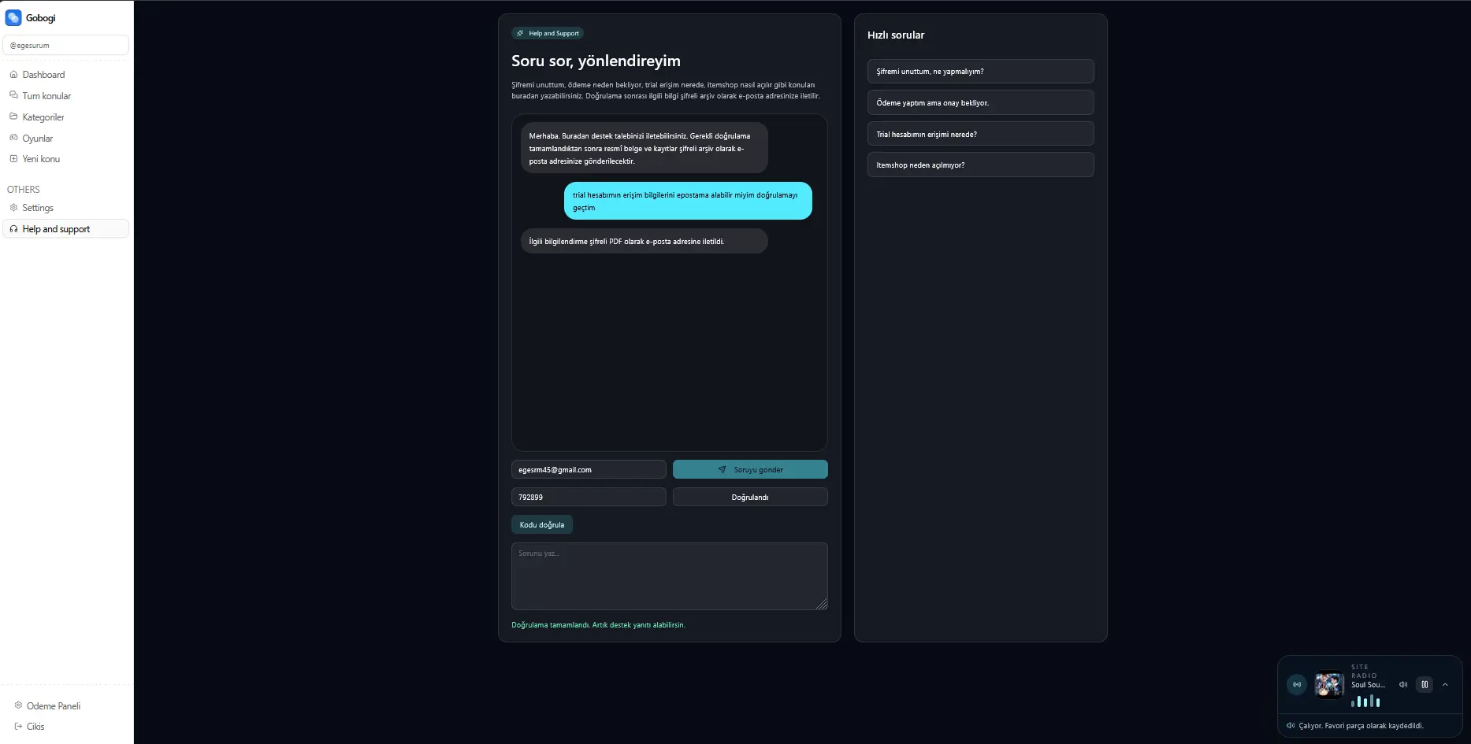The width and height of the screenshot is (1471, 744).
Task: Click the Kategoriler folder icon
Action: coord(13,117)
